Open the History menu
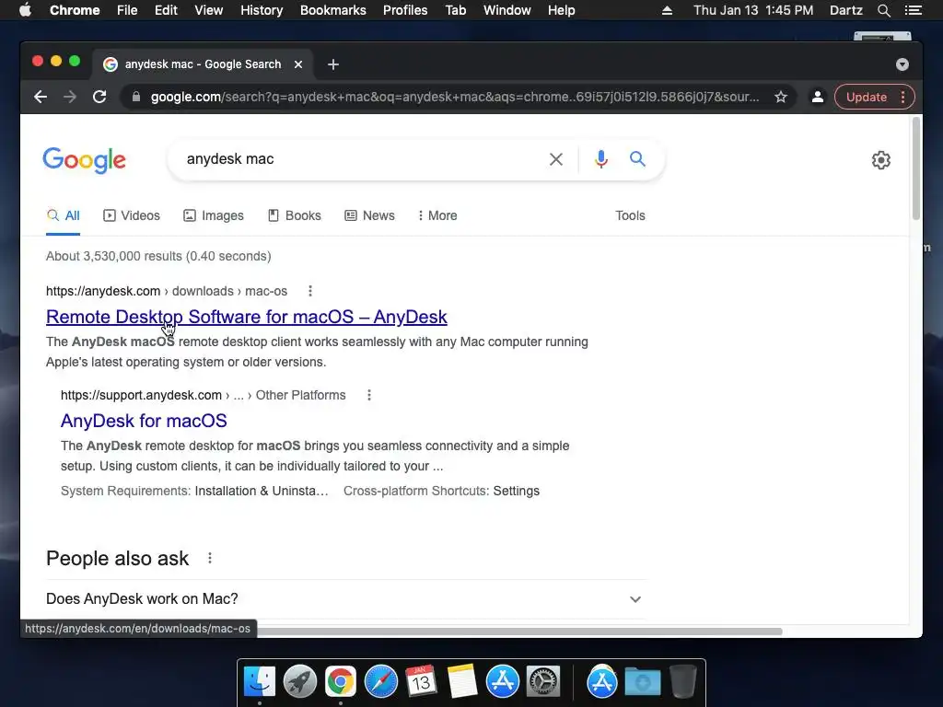 tap(262, 10)
